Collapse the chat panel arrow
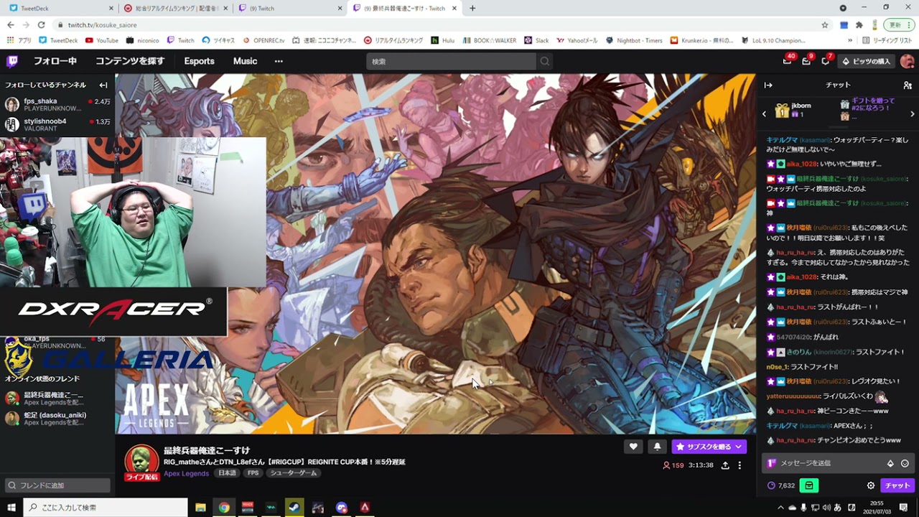The image size is (919, 517). coord(768,85)
